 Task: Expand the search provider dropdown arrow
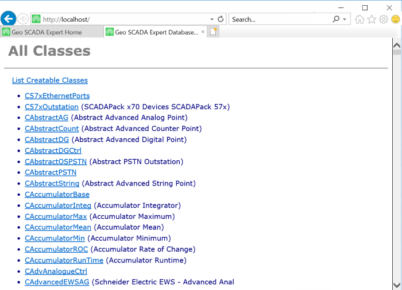click(345, 19)
